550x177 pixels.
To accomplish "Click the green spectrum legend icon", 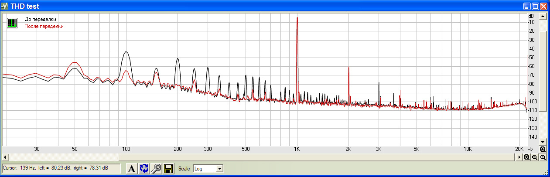I will (x=12, y=23).
